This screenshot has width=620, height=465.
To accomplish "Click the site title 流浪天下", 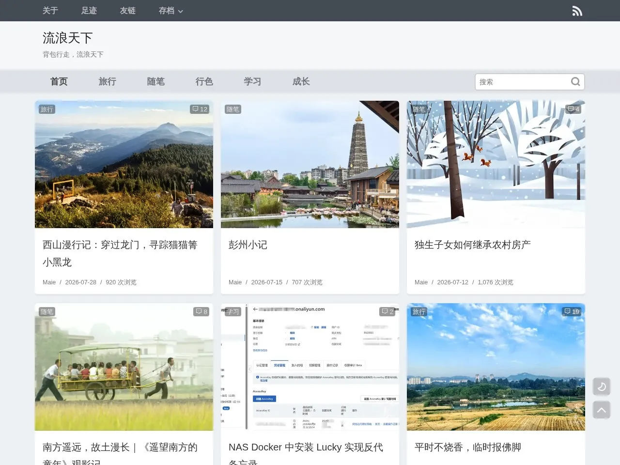I will (67, 38).
